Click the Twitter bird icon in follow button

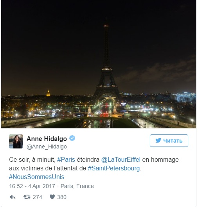pyautogui.click(x=158, y=141)
